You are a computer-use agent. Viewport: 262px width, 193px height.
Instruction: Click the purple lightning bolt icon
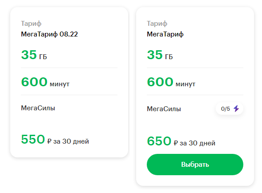[x=236, y=109]
